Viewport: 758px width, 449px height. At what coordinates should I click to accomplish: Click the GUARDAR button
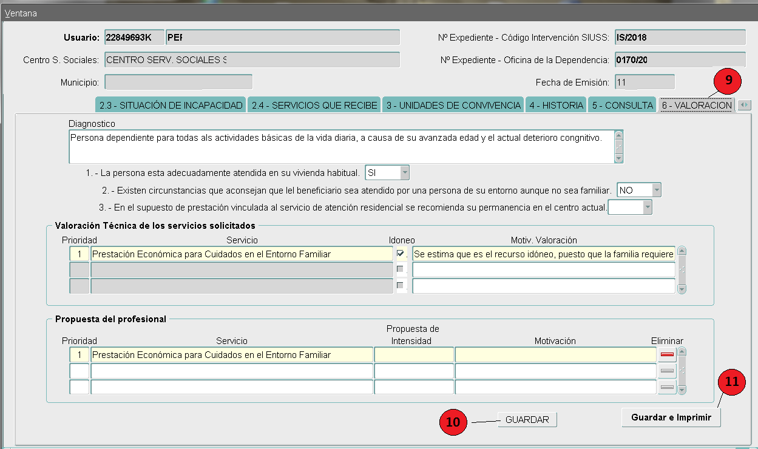point(527,420)
